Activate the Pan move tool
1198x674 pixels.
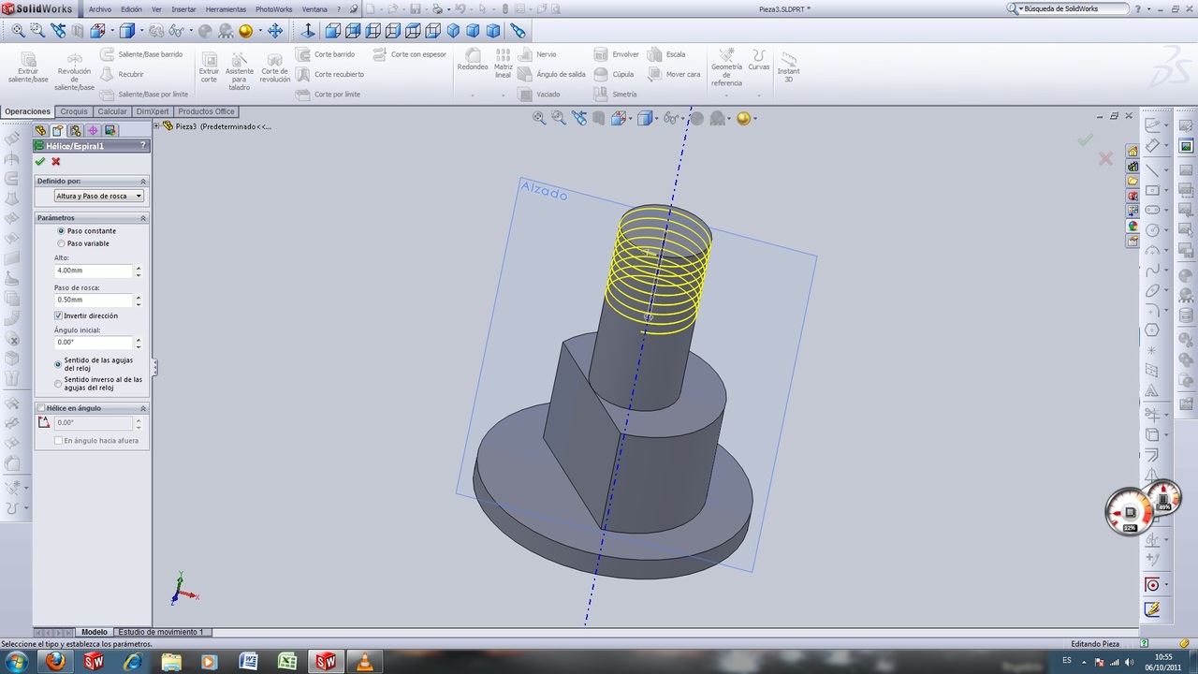pos(275,31)
